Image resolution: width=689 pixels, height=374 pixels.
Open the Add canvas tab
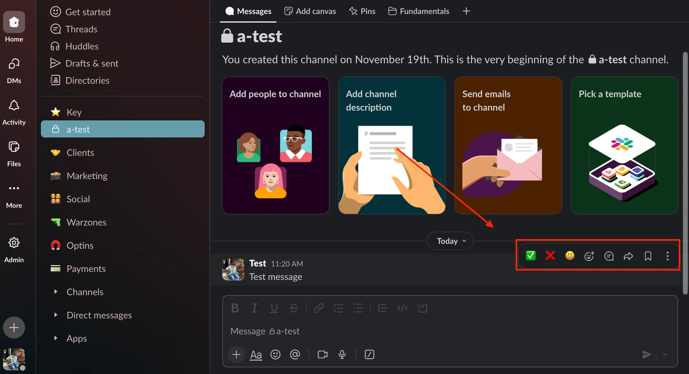(x=310, y=11)
